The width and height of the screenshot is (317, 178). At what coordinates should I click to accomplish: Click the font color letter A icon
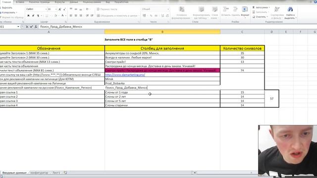(62, 15)
